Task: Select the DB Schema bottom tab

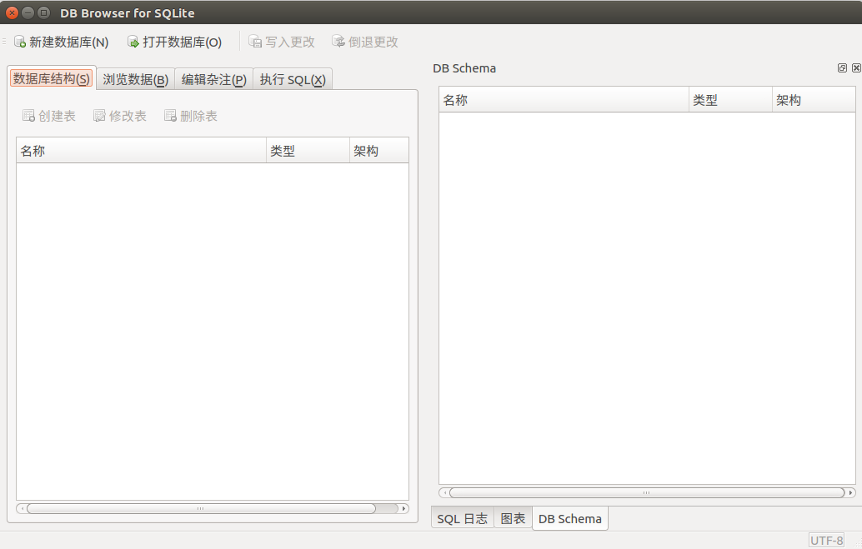Action: pyautogui.click(x=570, y=518)
